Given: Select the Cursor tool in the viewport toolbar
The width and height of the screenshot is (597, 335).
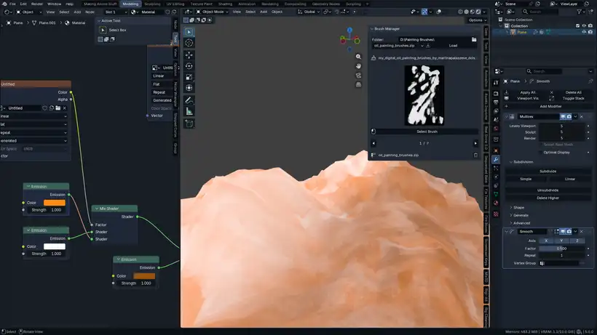Looking at the screenshot, I should click(189, 43).
